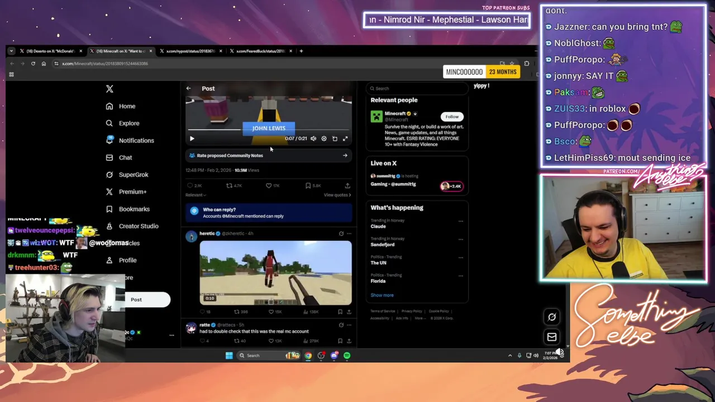
Task: Open more options for The UN trend
Action: click(x=461, y=257)
